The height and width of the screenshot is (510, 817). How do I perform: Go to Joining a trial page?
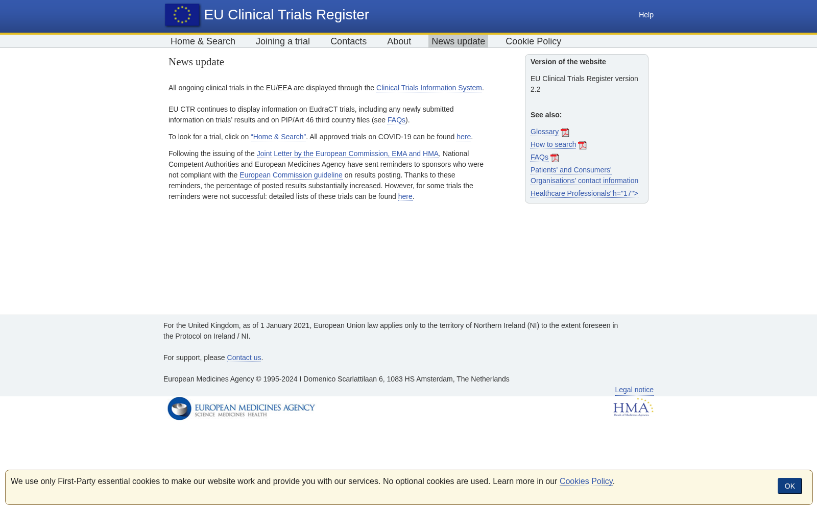pyautogui.click(x=283, y=41)
